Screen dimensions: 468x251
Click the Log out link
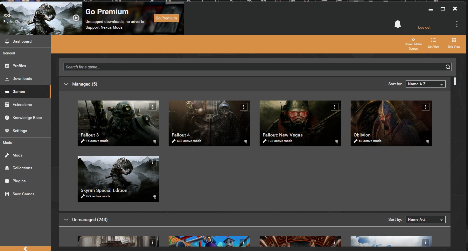coord(424,27)
